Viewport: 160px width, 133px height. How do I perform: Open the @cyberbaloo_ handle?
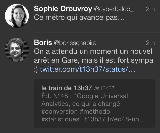pyautogui.click(x=114, y=9)
